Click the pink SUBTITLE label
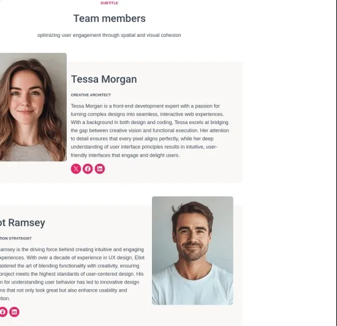337x326 pixels. tap(109, 3)
